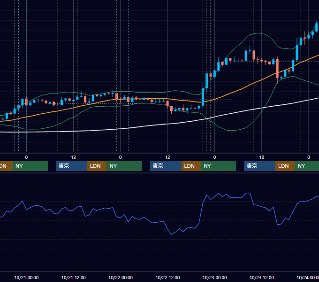
Task: Select the LDN session block after 10/22 12:00
Action: click(191, 166)
